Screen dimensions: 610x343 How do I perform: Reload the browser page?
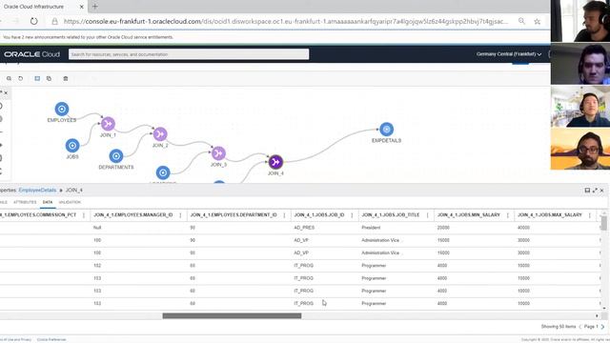click(34, 21)
